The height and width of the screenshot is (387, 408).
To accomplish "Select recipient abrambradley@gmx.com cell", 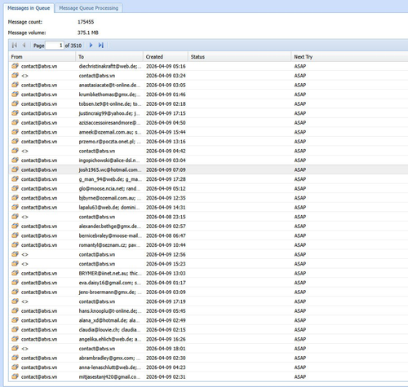I will (x=109, y=358).
